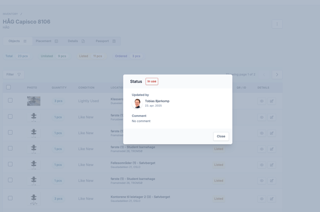The width and height of the screenshot is (320, 212).
Task: Open the chair photo thumbnail in first row
Action: point(34,101)
